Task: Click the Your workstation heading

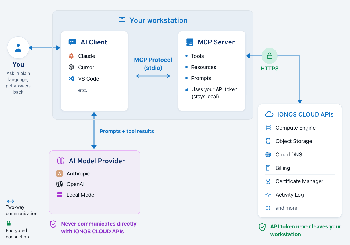Action: coord(158,20)
